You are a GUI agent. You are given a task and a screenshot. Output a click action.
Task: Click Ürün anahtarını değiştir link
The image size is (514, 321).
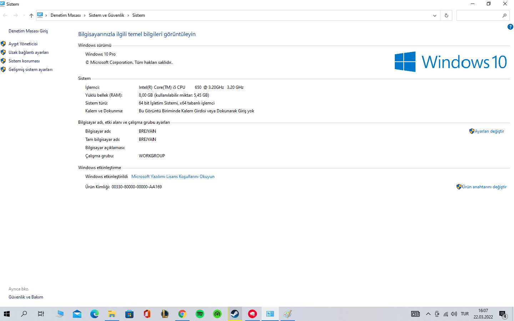coord(484,187)
